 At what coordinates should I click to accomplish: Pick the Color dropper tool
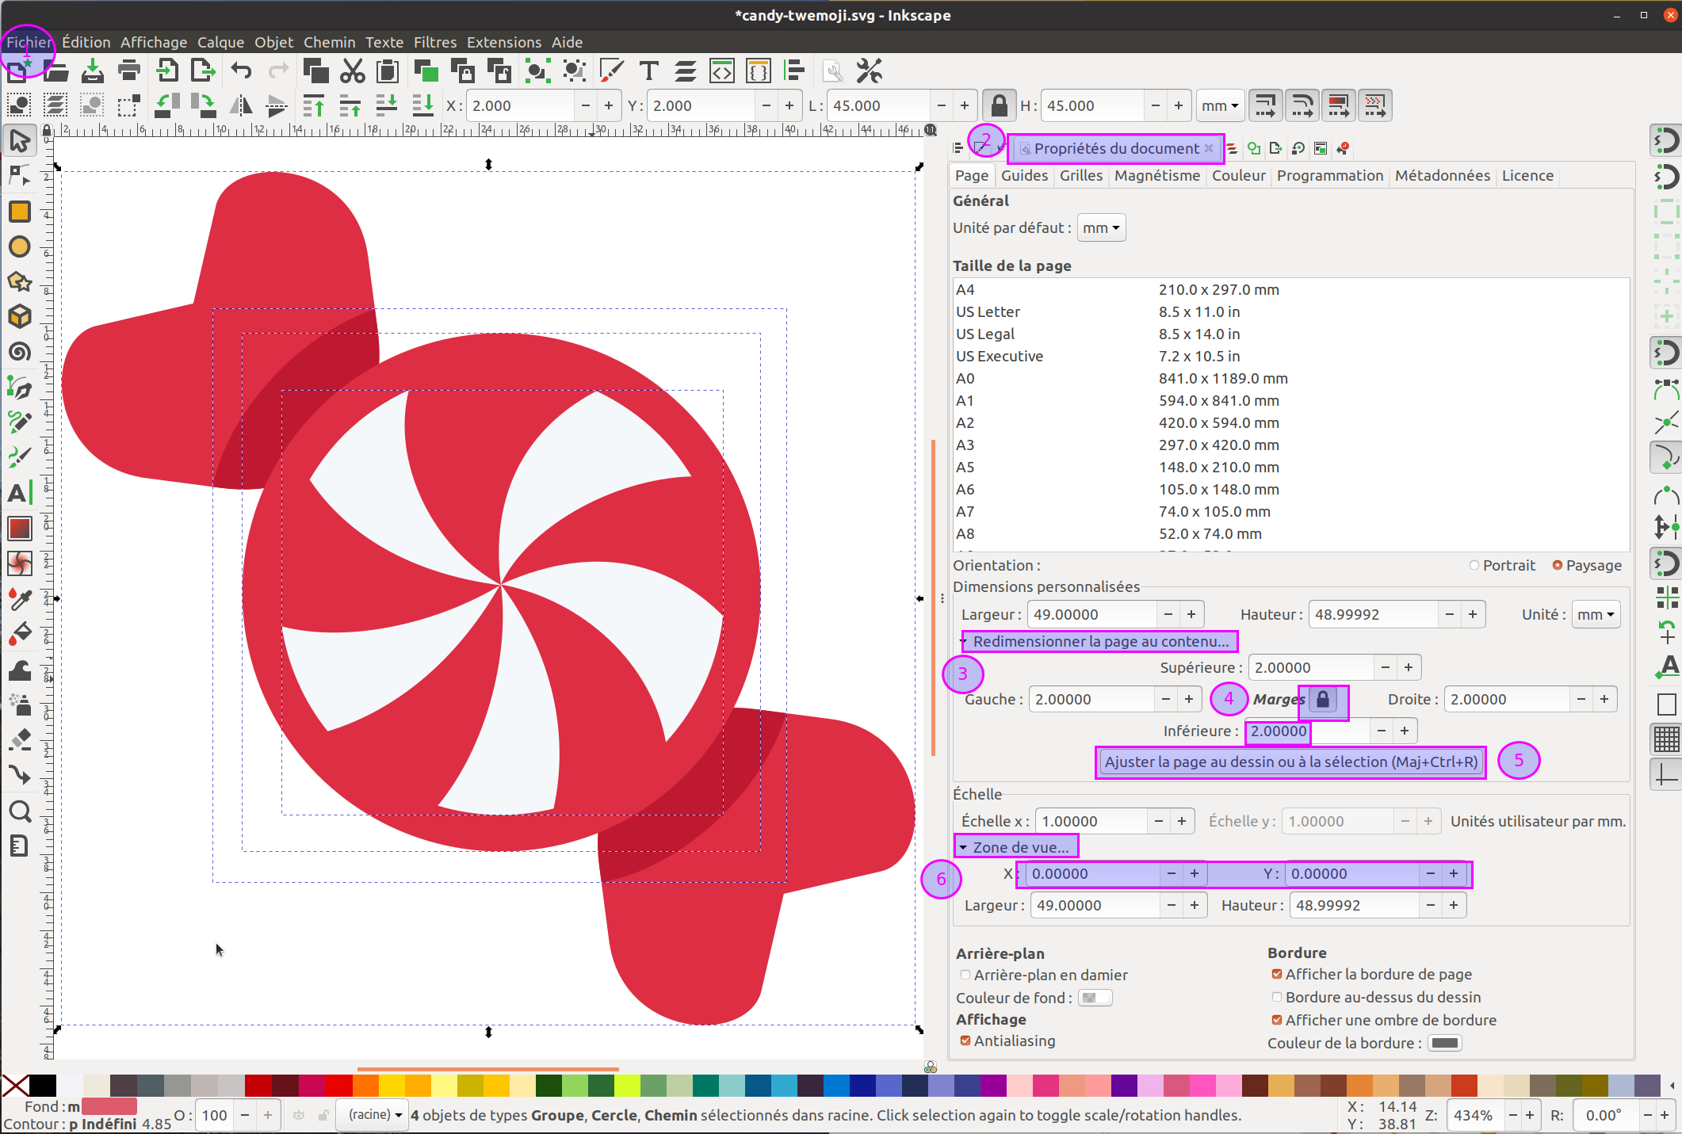[x=19, y=599]
